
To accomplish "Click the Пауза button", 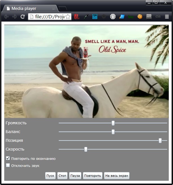I will 75,176.
